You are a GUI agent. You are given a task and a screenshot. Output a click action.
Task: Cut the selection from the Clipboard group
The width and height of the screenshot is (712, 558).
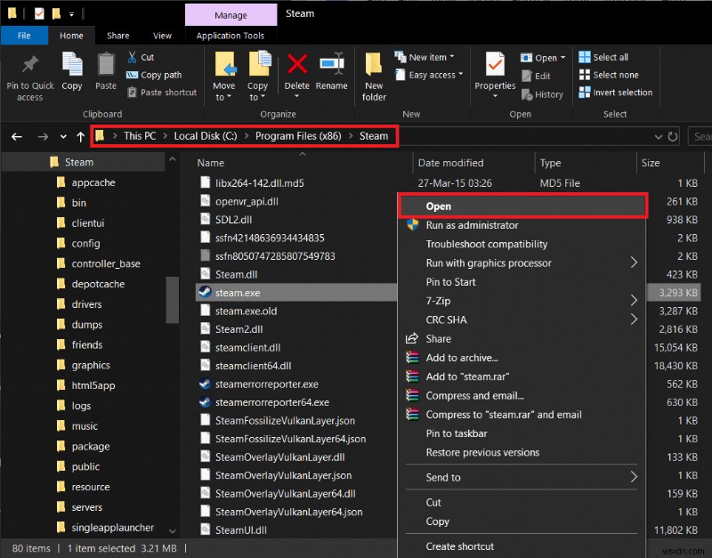[142, 56]
